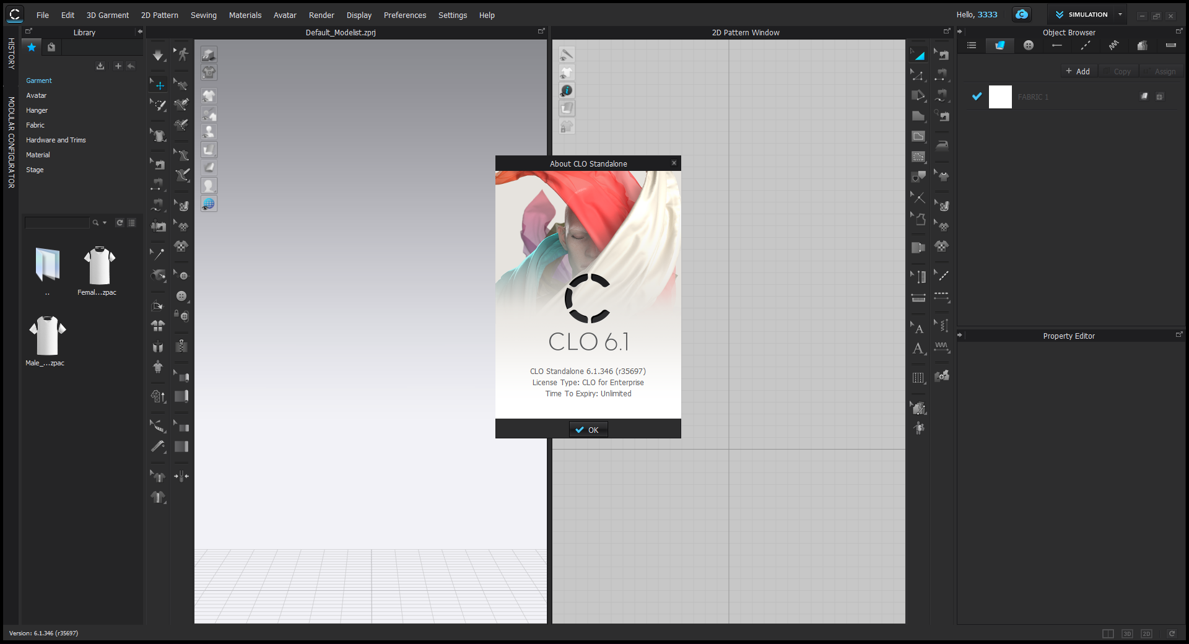
Task: Collapse the Library panel with its arrow
Action: (x=140, y=32)
